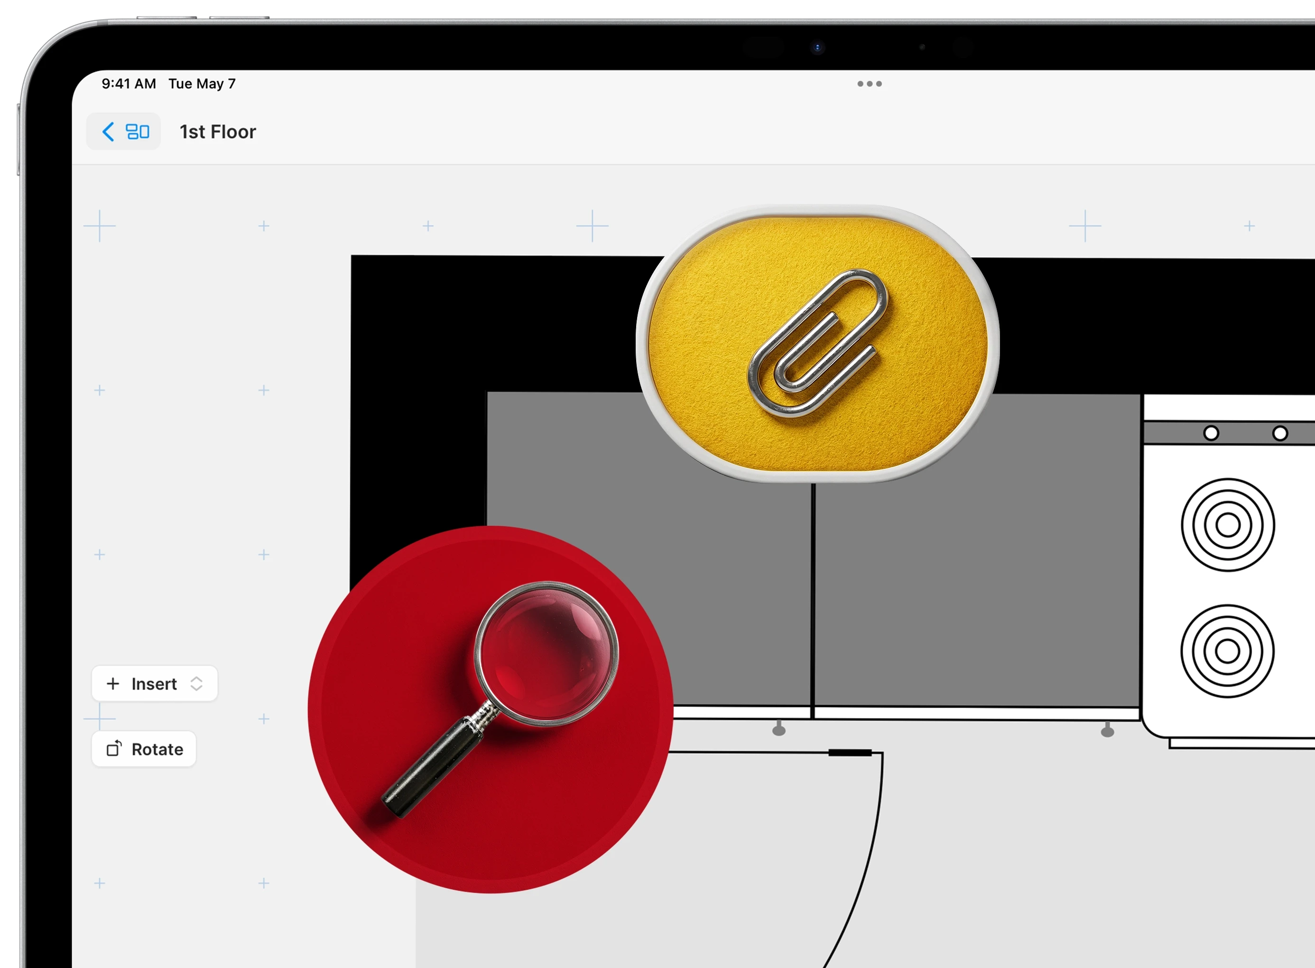Open the three-dot multitasking menu
Viewport: 1315px width, 968px height.
[869, 84]
